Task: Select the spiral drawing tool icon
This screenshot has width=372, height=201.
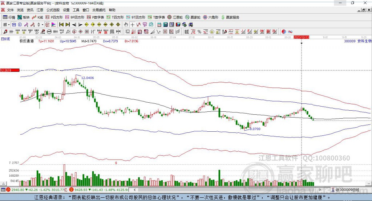Action: coord(37,32)
